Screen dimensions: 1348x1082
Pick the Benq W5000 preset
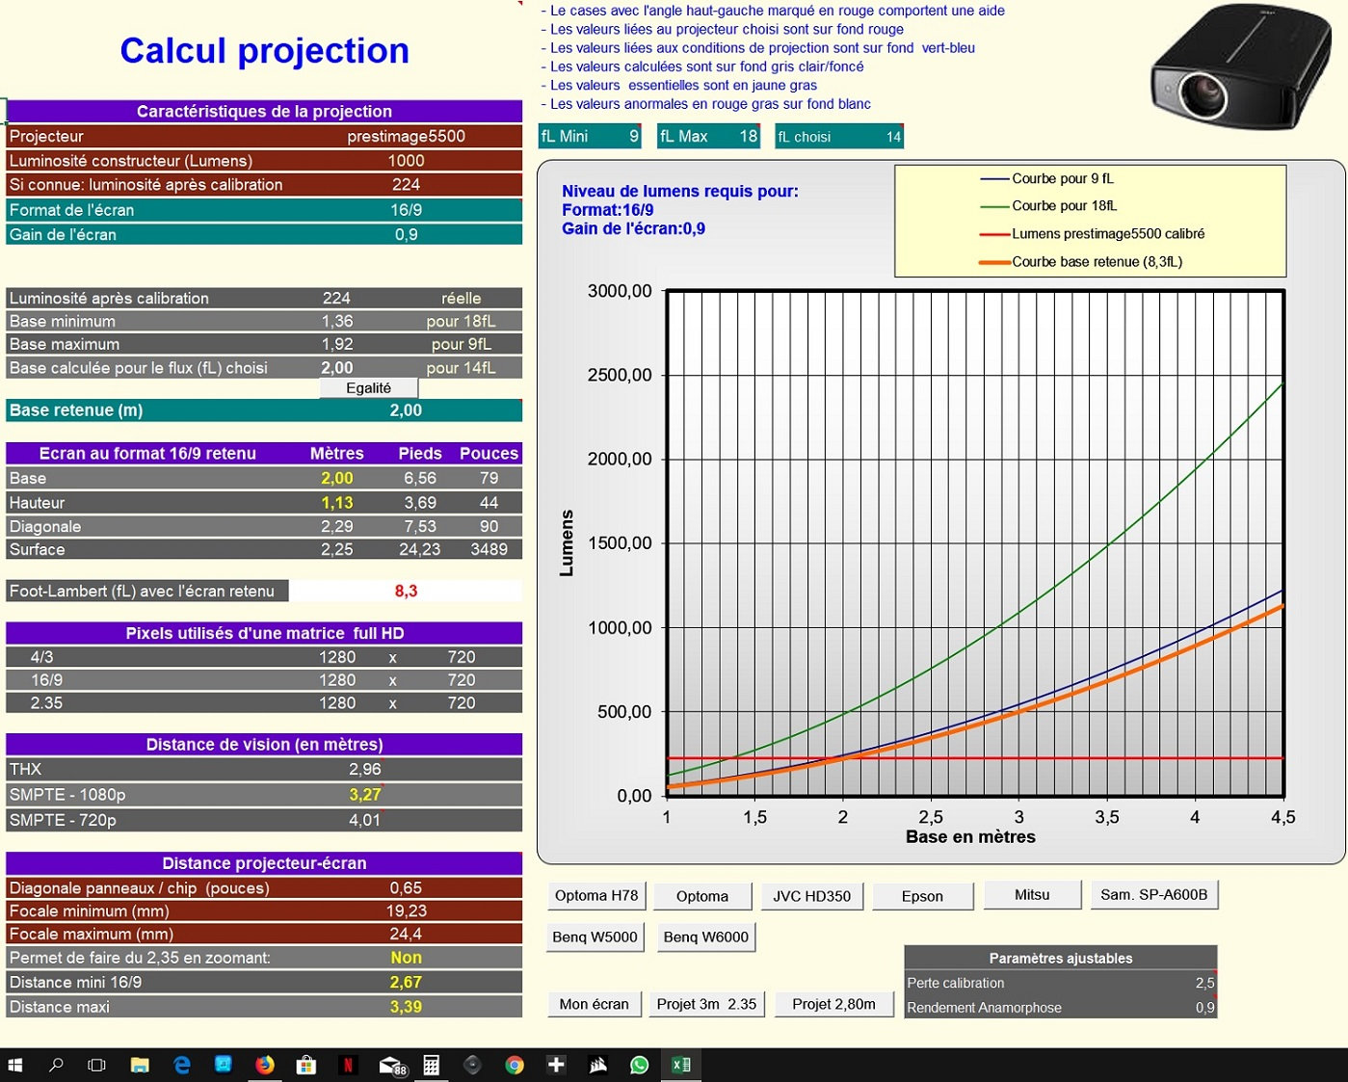point(595,937)
